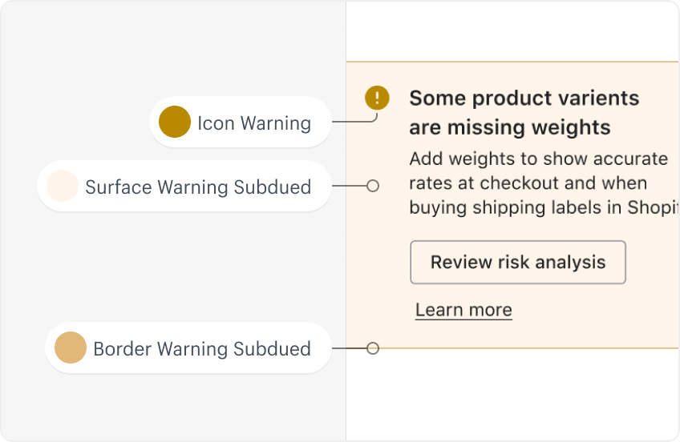Click the Icon Warning label text
The image size is (680, 442).
pos(254,123)
